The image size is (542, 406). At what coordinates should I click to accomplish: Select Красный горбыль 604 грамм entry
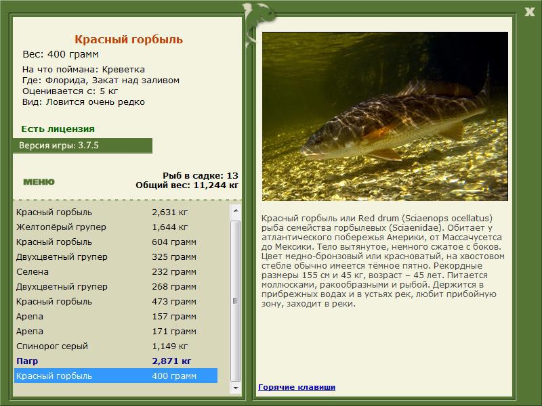click(116, 242)
